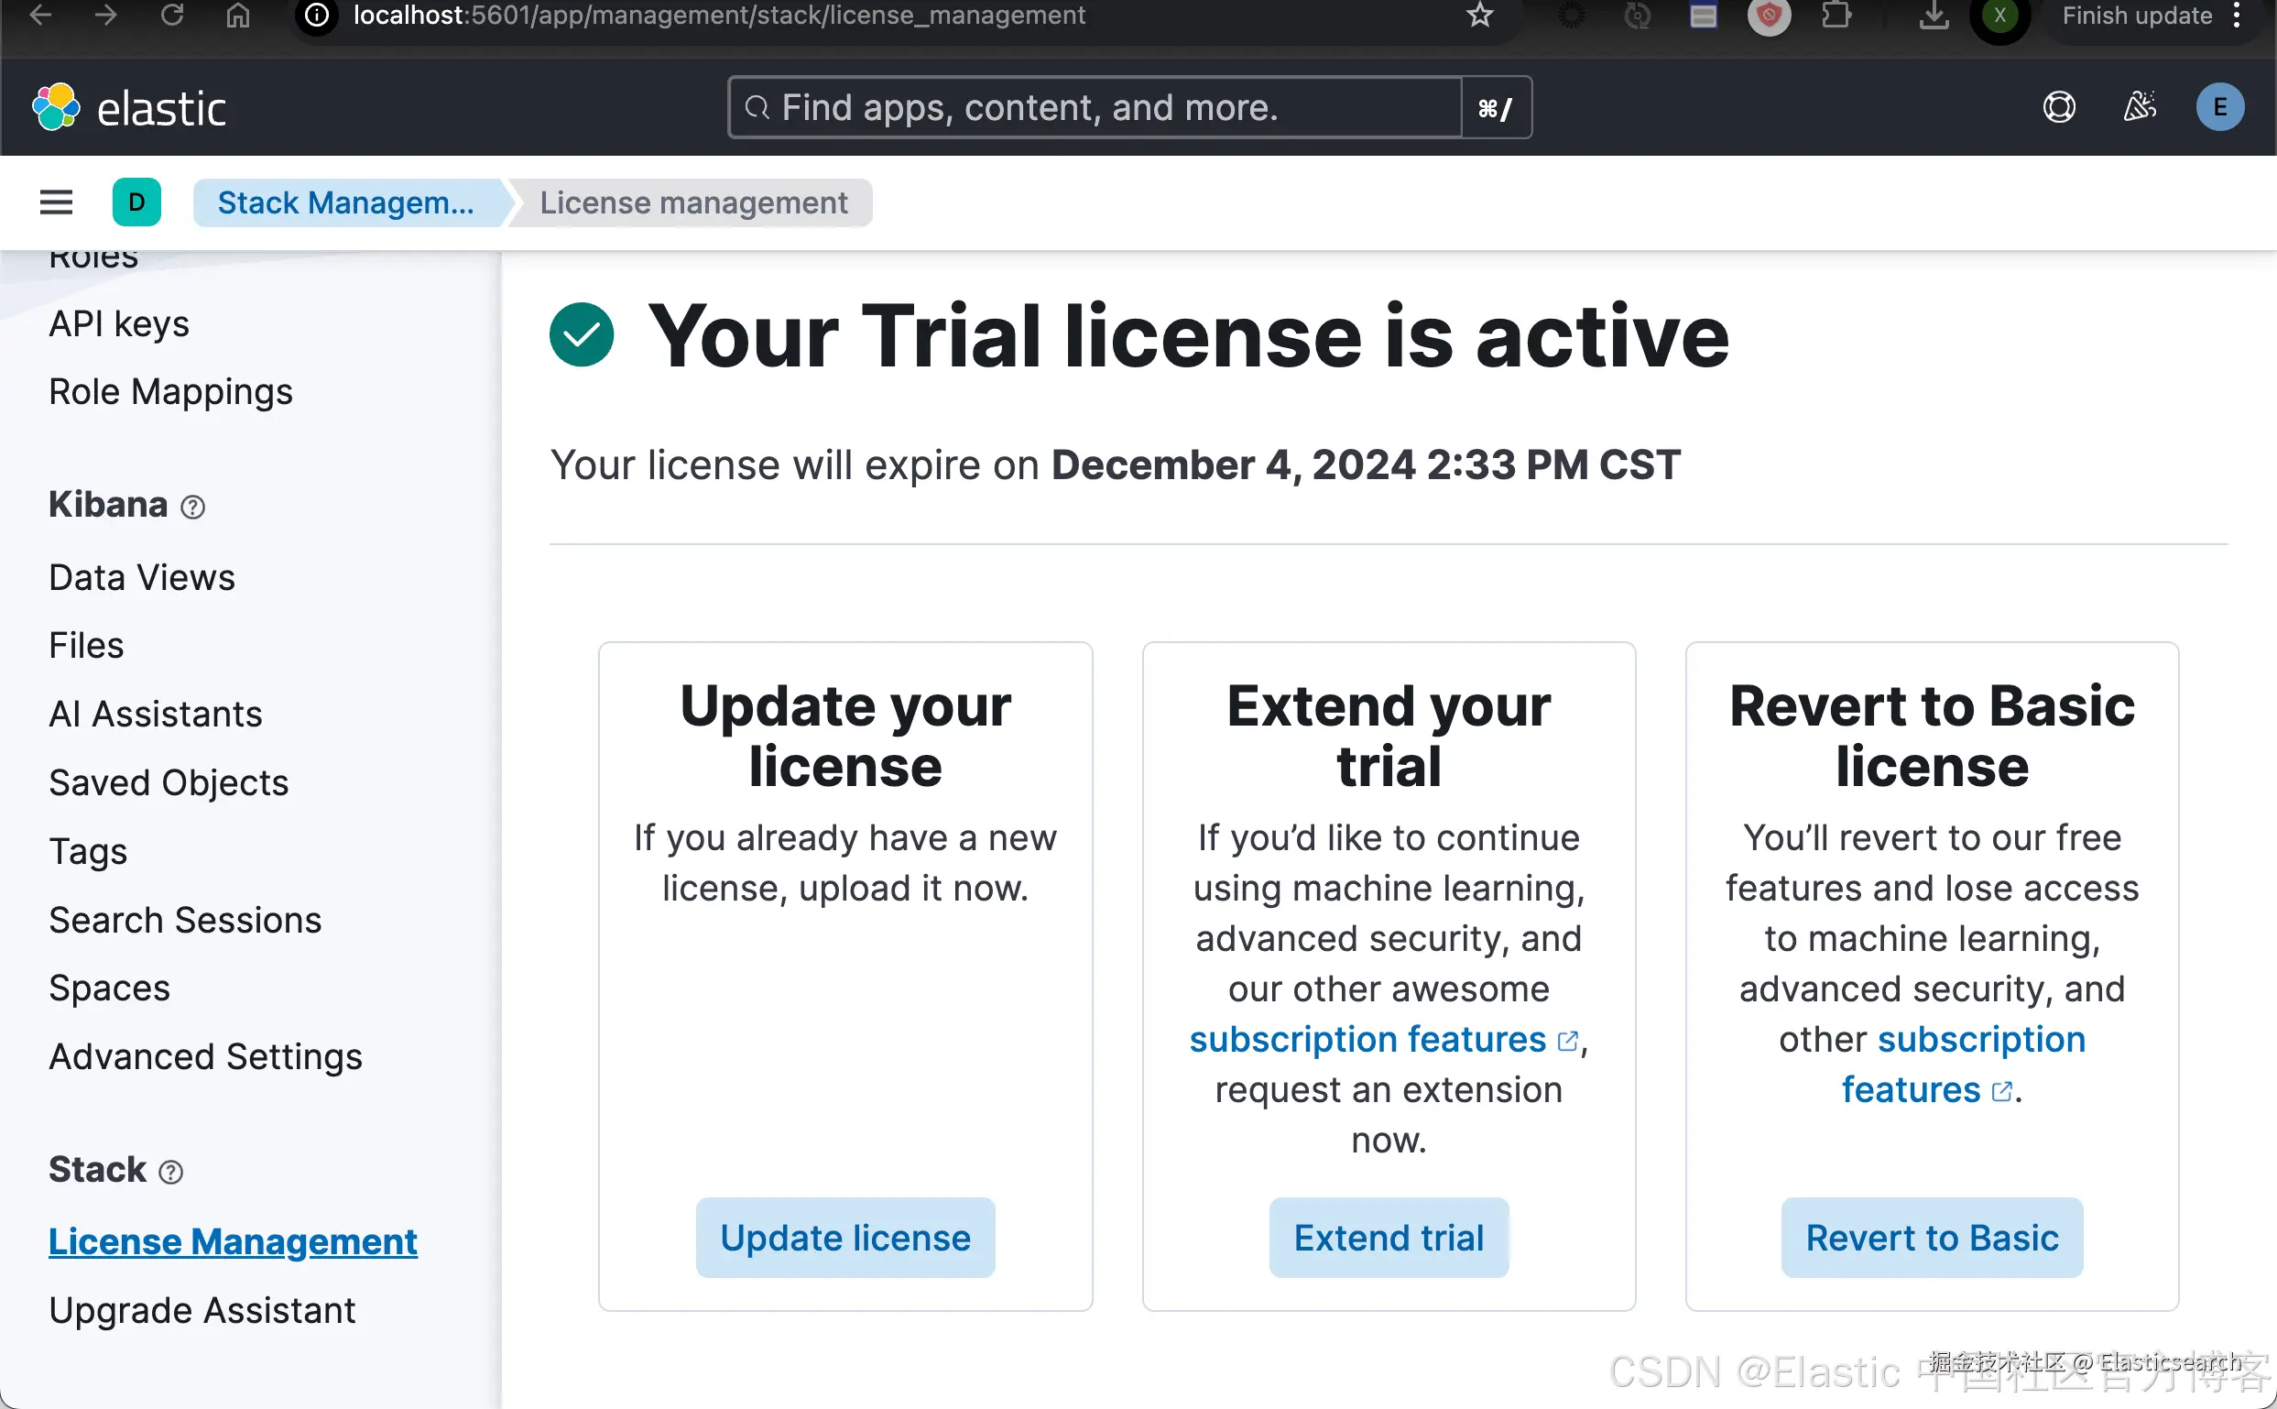Click the Kibana section help icon
This screenshot has height=1409, width=2277.
(193, 507)
